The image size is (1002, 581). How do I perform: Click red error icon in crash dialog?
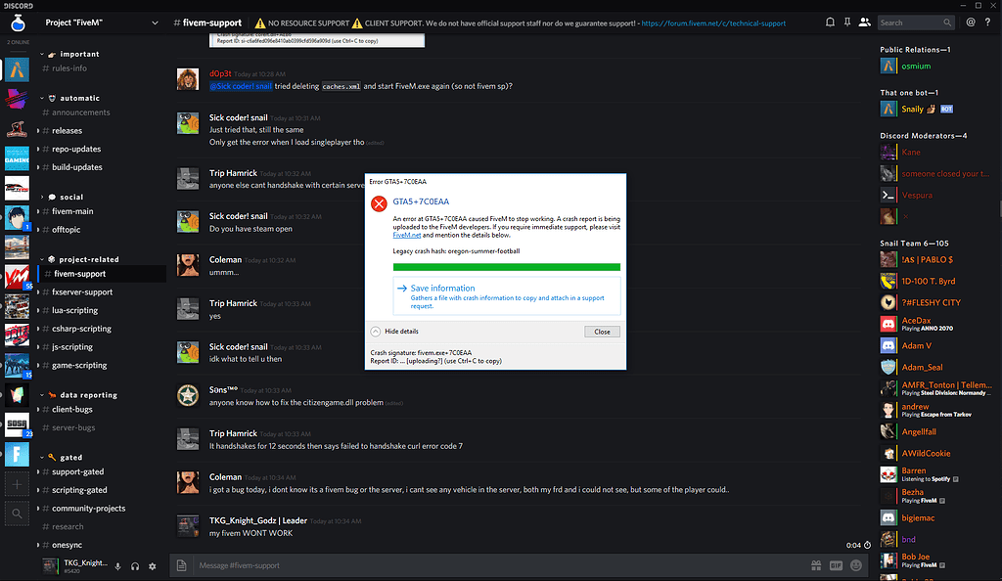[x=379, y=203]
